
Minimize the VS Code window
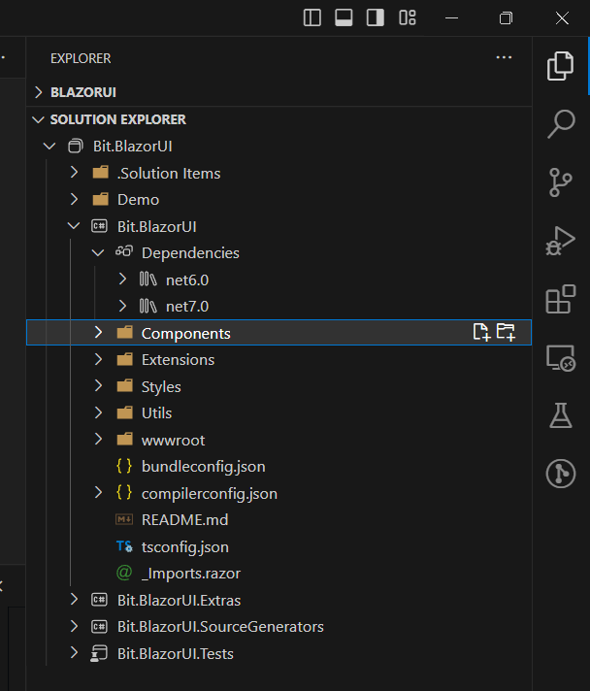451,18
